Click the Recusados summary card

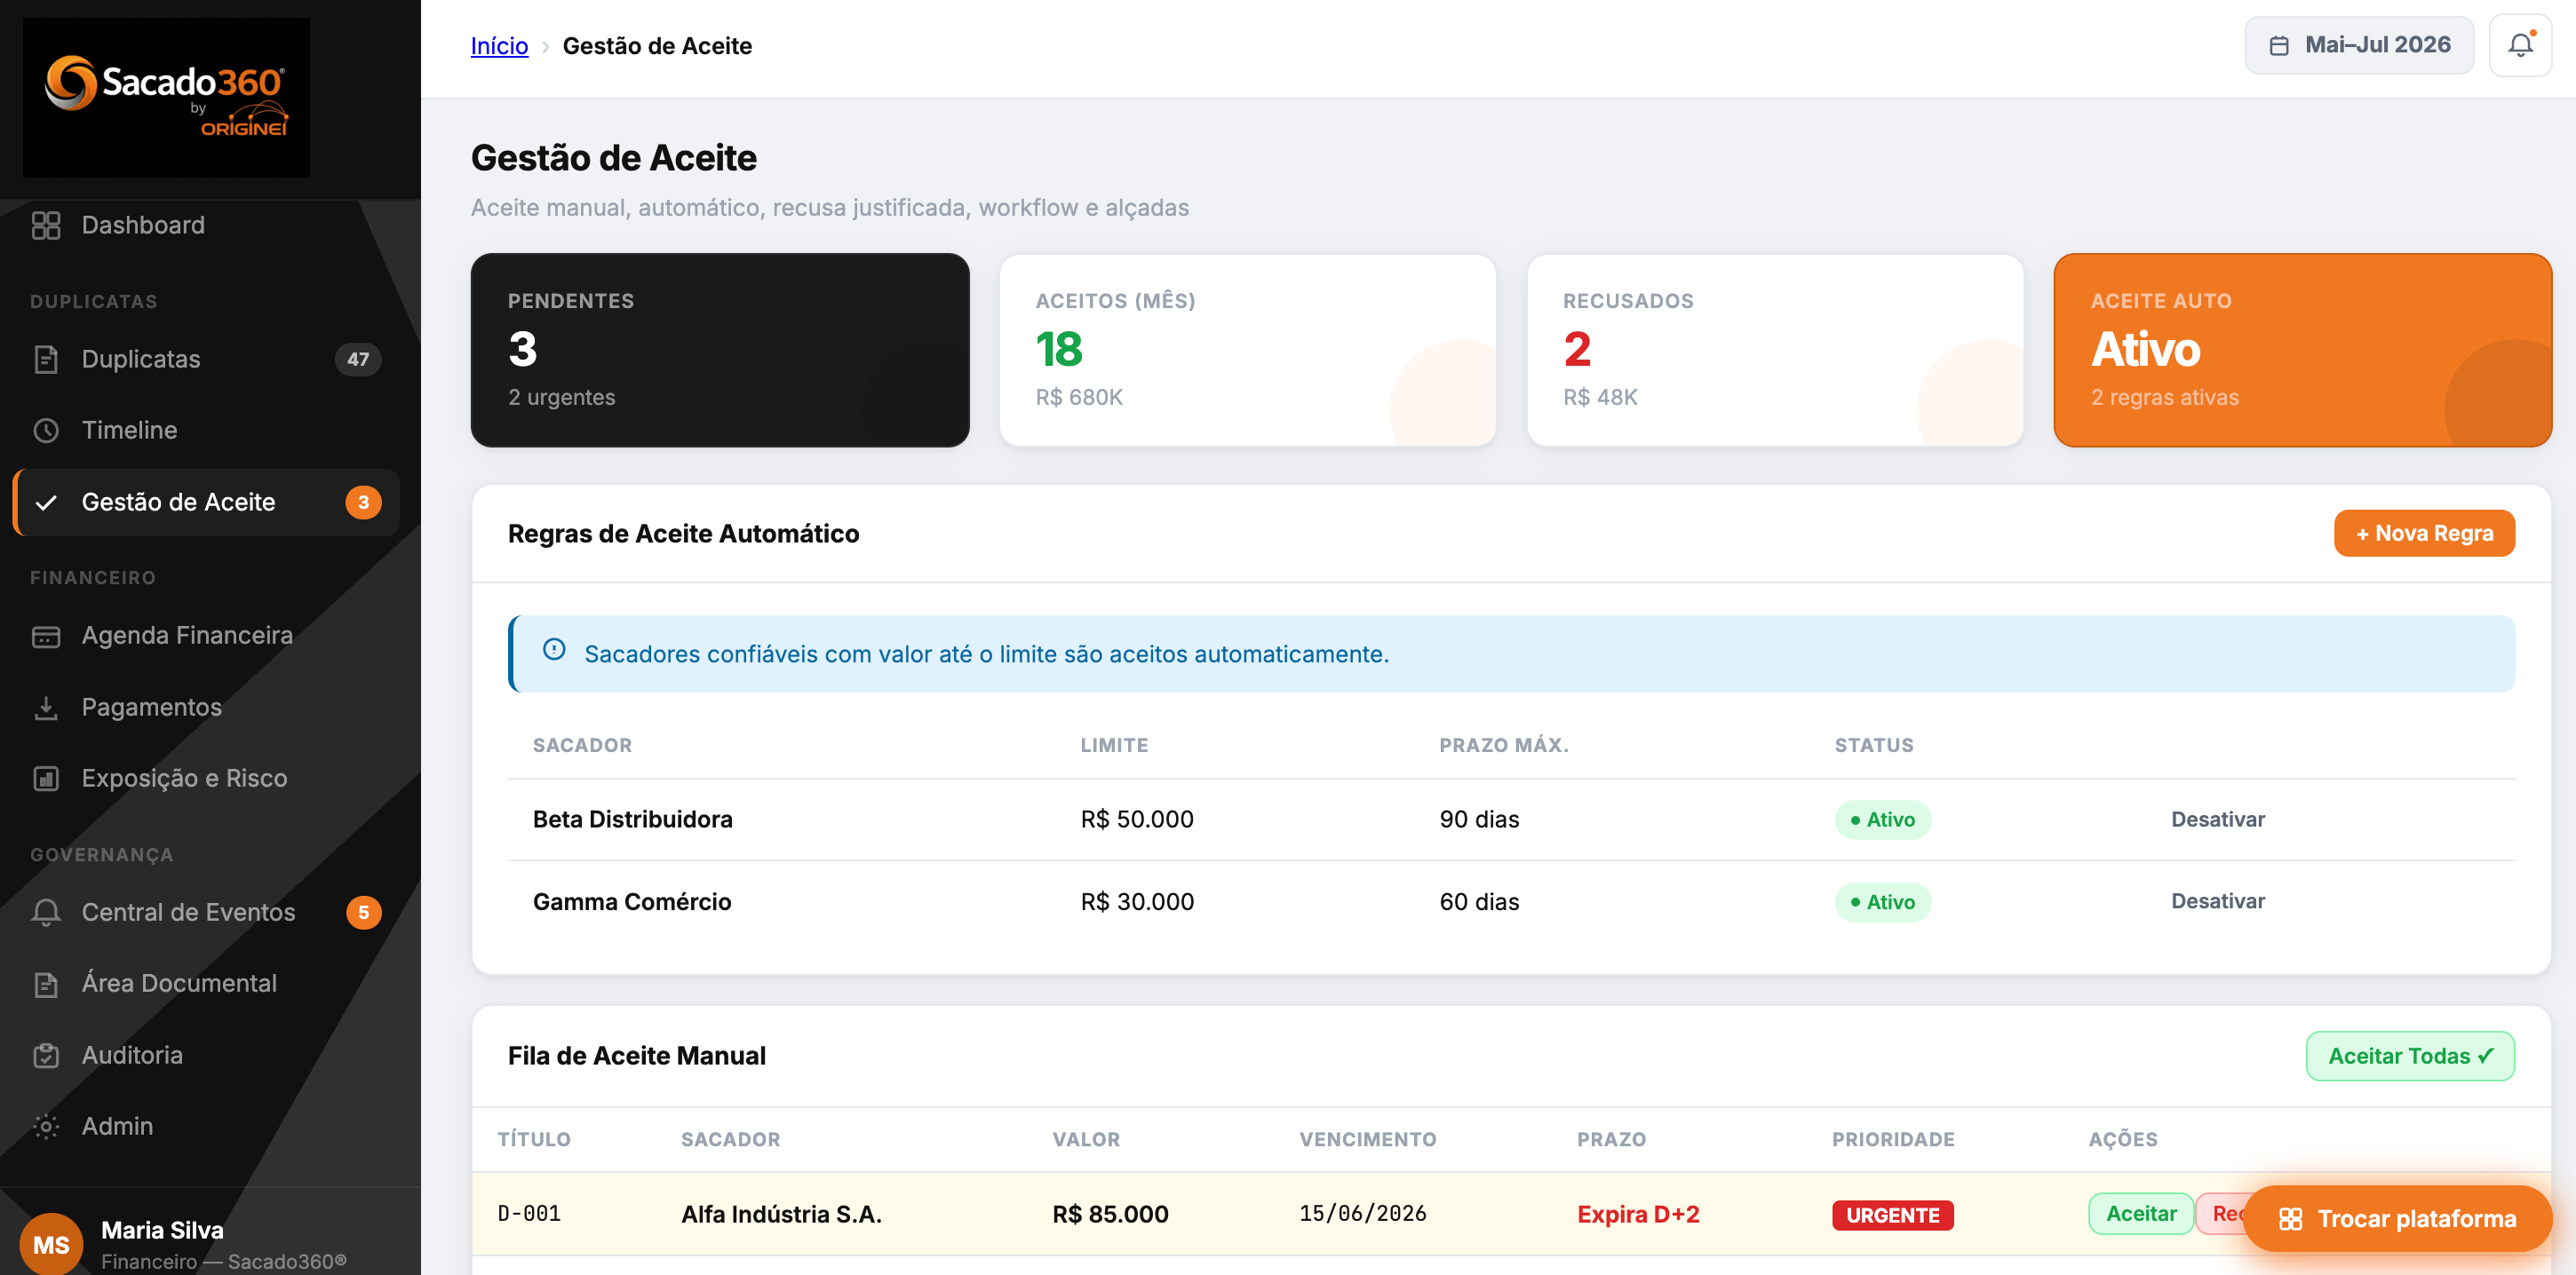click(1775, 350)
